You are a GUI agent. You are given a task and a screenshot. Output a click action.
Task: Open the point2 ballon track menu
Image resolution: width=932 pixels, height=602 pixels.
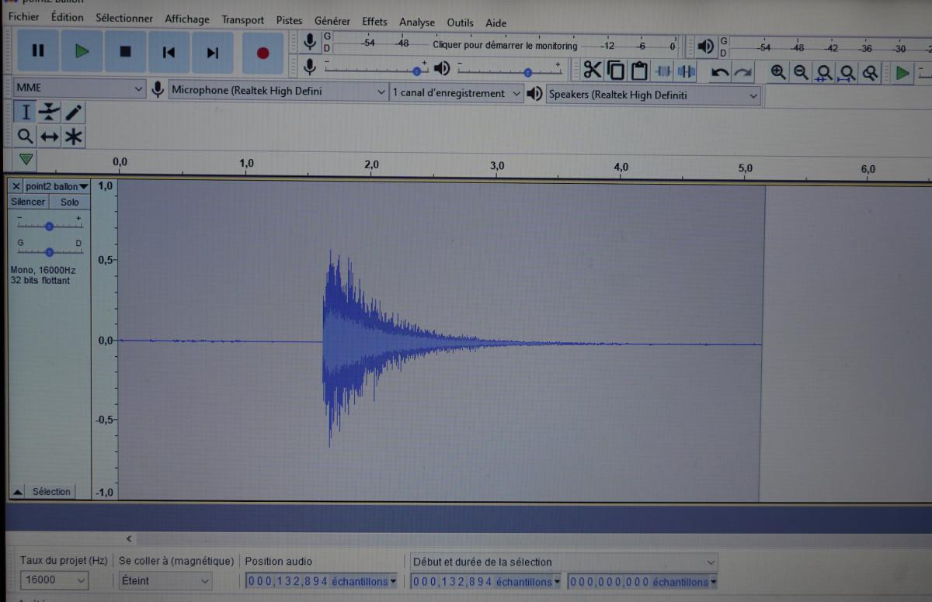tap(57, 186)
